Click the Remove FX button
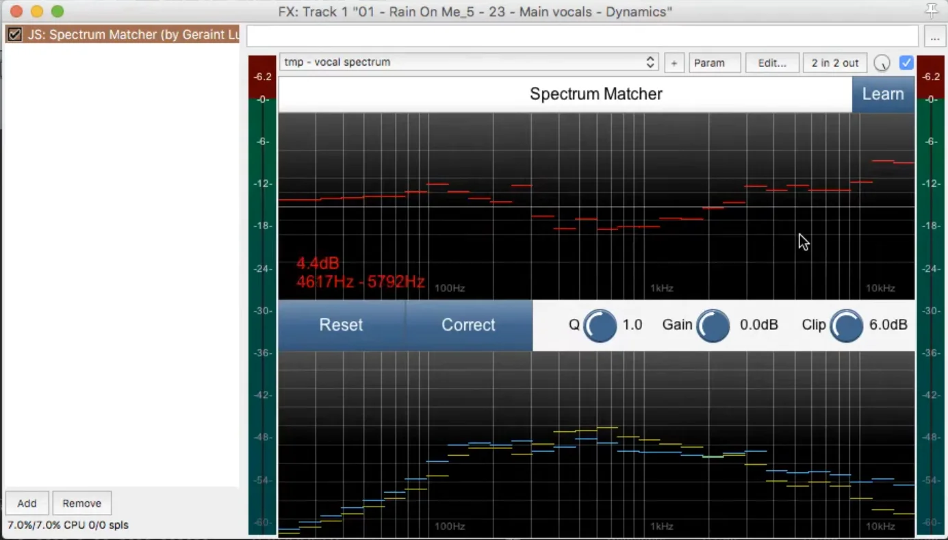 pyautogui.click(x=82, y=503)
